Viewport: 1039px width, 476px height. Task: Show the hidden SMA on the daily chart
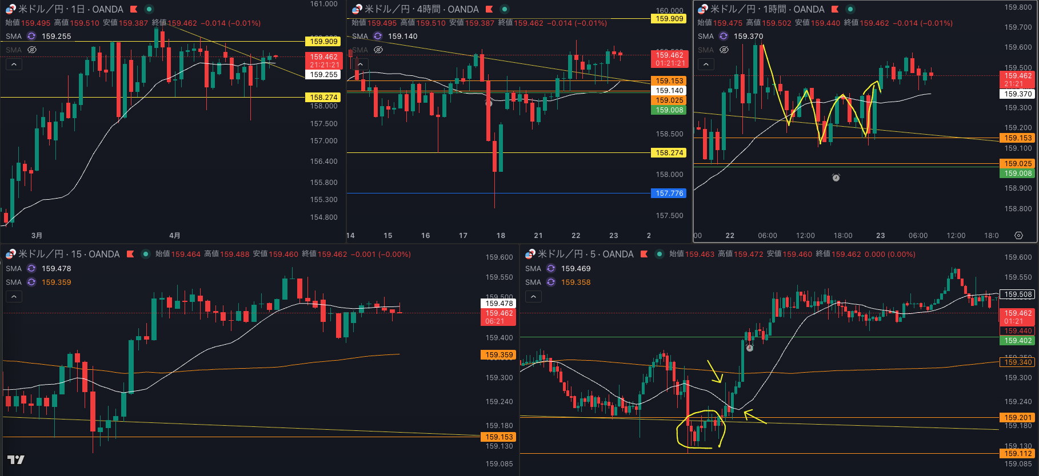(x=32, y=50)
